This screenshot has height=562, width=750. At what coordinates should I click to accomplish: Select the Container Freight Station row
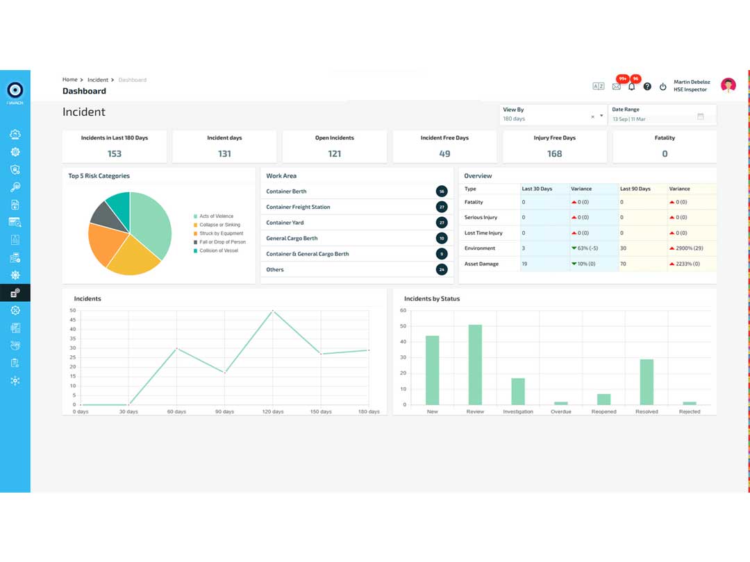click(x=357, y=207)
